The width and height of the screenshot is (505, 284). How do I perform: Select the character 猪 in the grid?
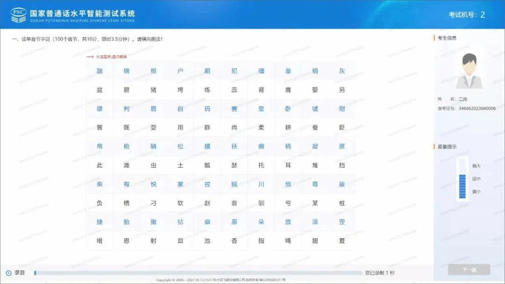153,90
